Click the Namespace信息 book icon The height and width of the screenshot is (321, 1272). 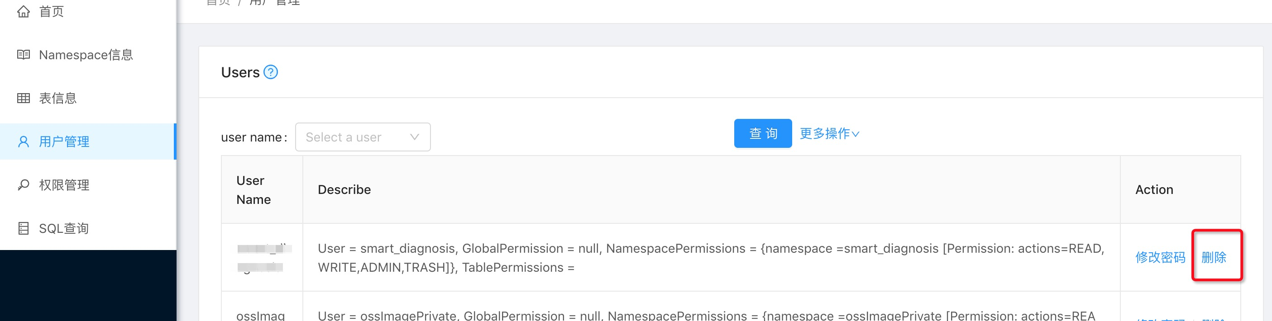coord(23,55)
